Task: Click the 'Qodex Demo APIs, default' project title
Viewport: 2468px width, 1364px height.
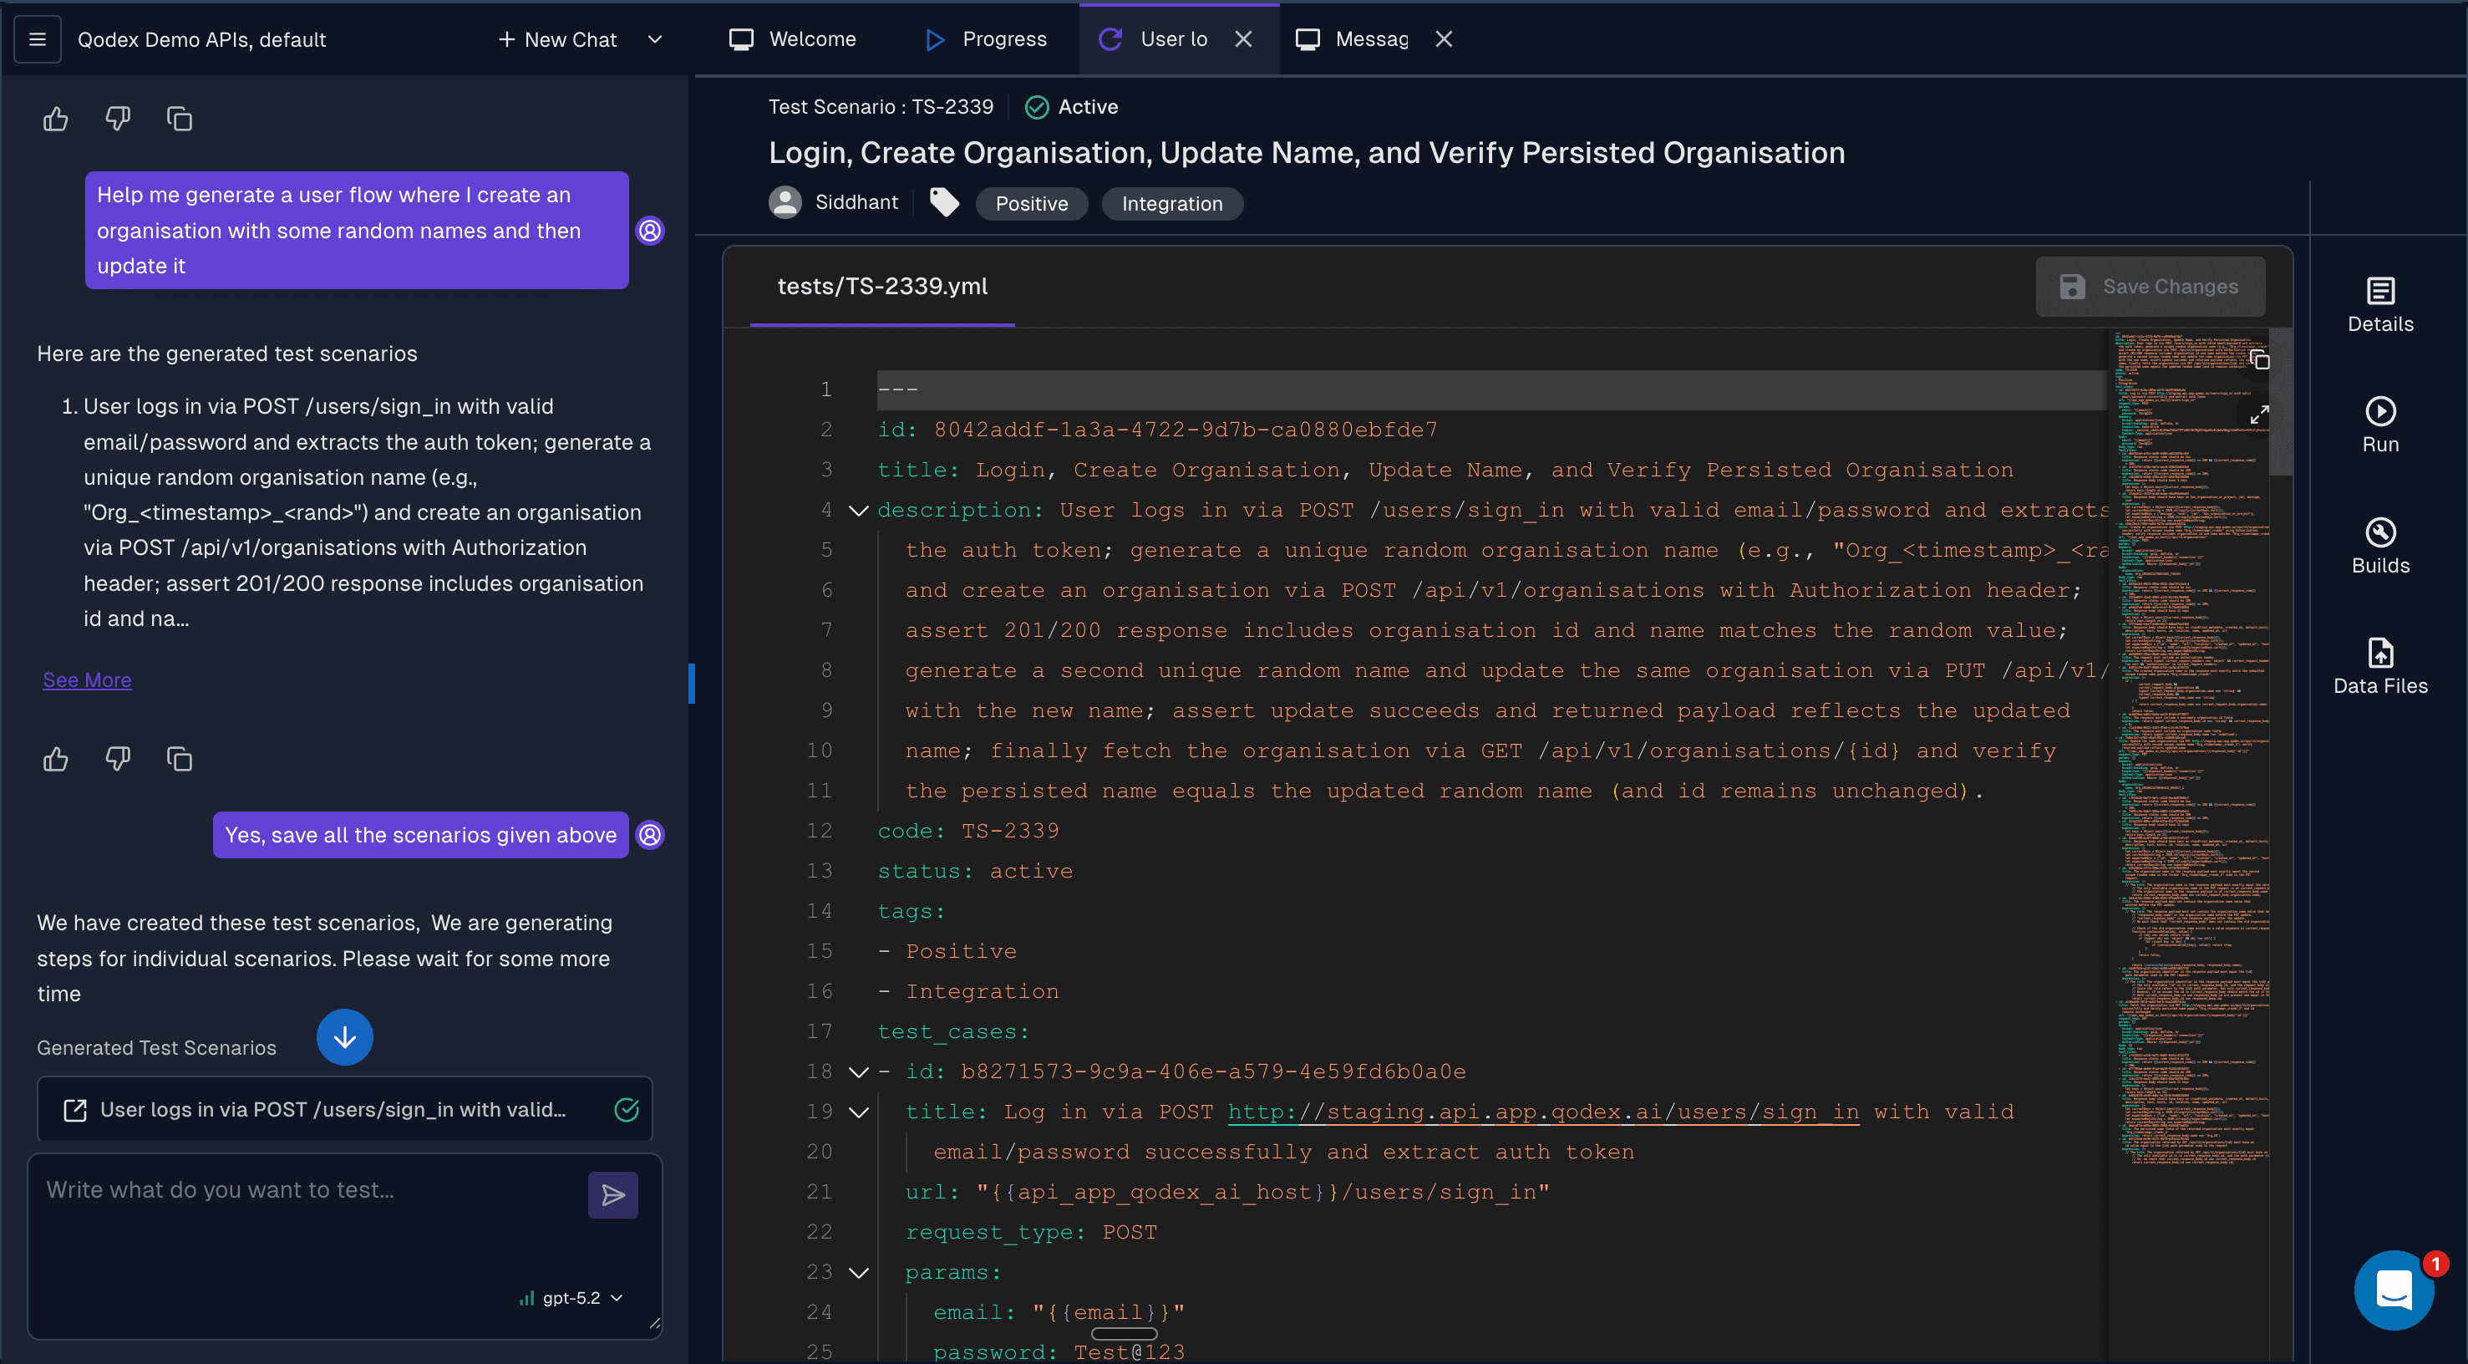Action: pyautogui.click(x=202, y=39)
